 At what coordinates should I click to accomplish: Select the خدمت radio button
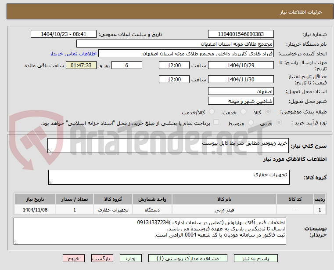[243, 112]
